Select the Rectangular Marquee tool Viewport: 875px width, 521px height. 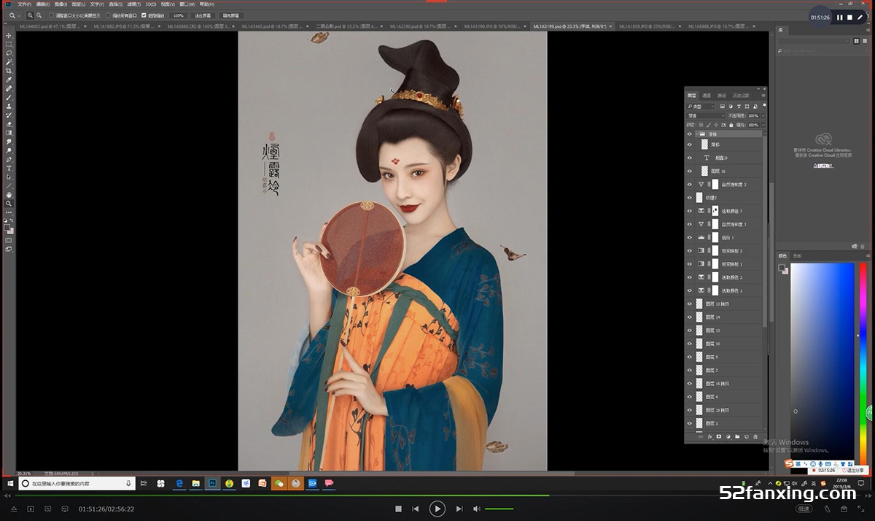tap(10, 44)
